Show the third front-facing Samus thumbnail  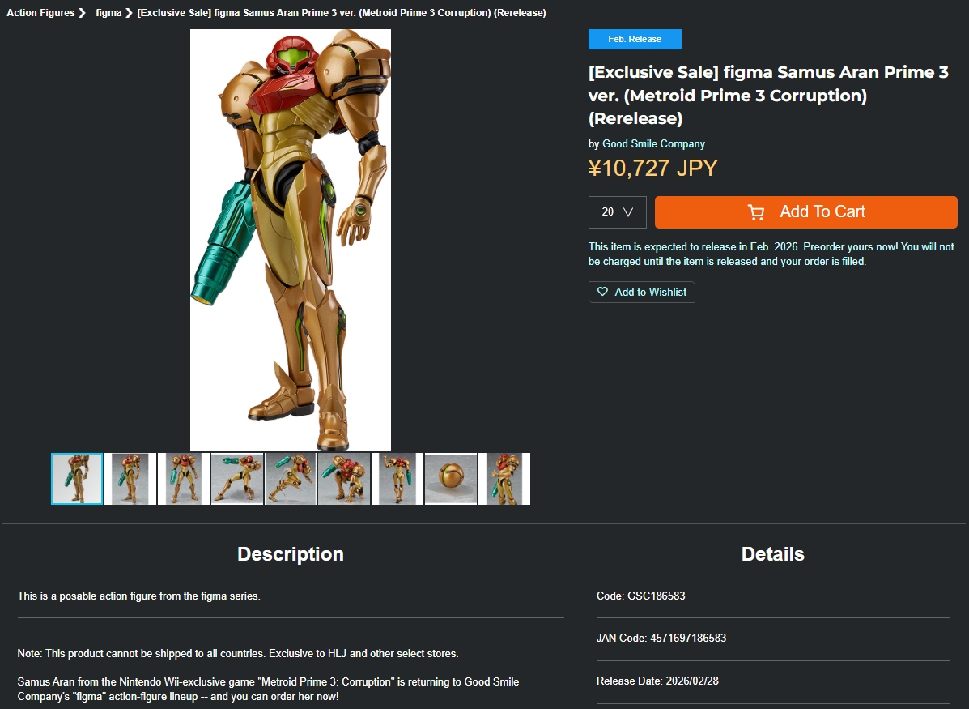point(184,479)
